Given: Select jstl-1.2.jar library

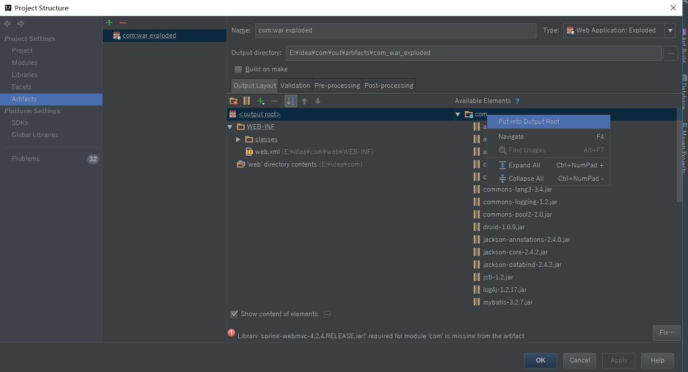Looking at the screenshot, I should click(x=498, y=277).
